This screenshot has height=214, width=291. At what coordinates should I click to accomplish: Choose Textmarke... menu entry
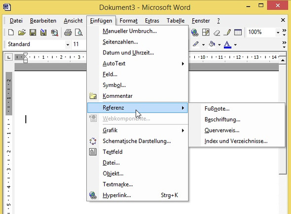pyautogui.click(x=138, y=184)
